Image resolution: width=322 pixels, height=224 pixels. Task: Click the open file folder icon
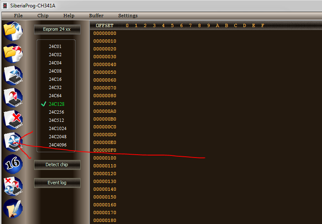coord(13,31)
